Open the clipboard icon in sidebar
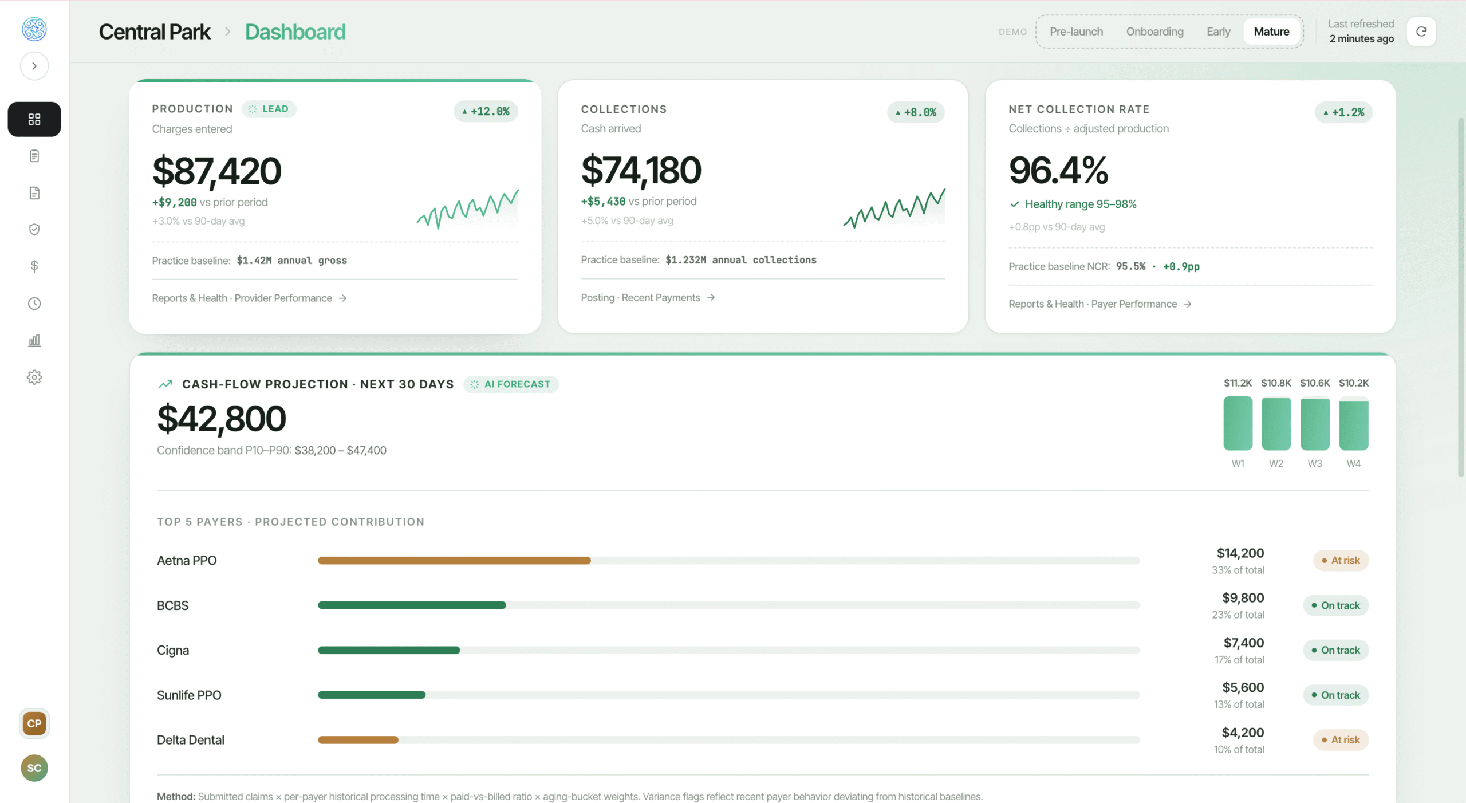1466x803 pixels. [x=34, y=156]
